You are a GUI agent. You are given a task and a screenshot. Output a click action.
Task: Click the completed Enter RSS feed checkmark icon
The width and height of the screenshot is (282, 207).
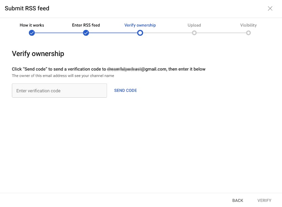point(86,33)
